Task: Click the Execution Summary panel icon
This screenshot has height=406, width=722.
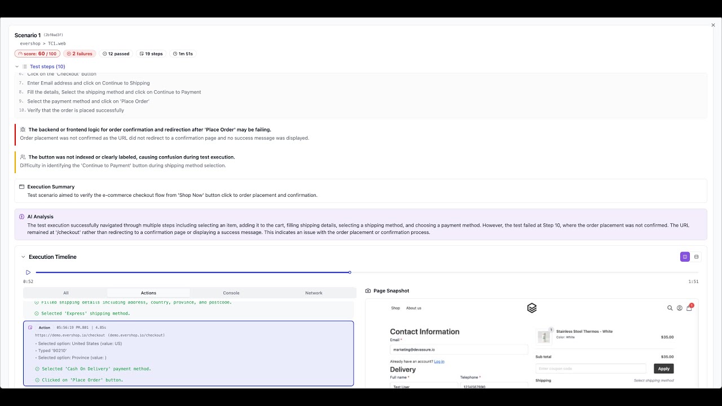Action: [22, 187]
